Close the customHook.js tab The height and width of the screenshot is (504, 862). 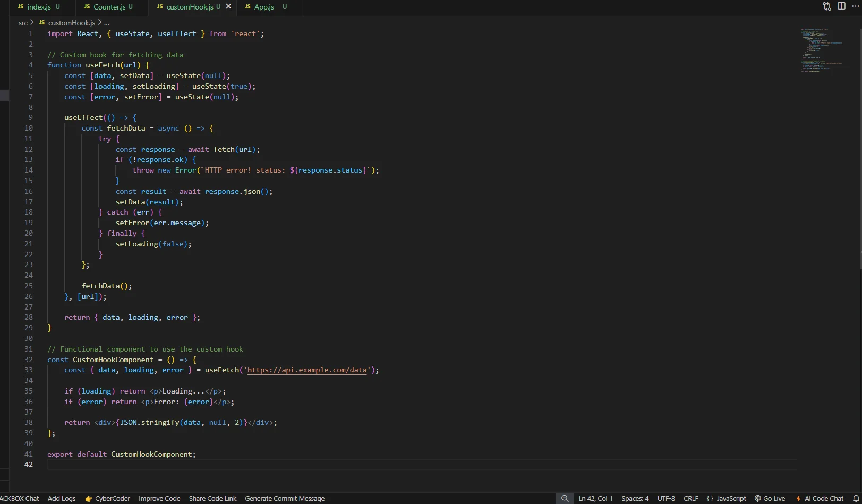[x=228, y=6]
